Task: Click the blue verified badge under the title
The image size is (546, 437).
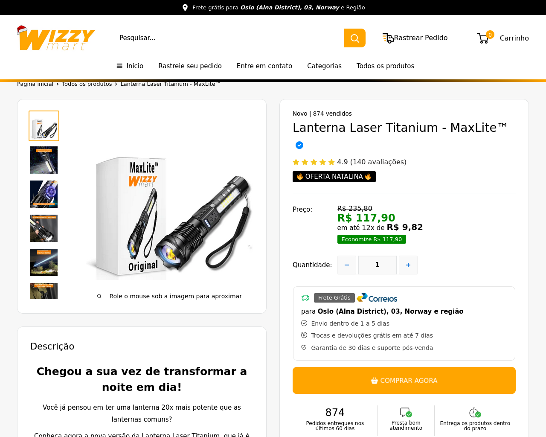Action: click(x=299, y=145)
